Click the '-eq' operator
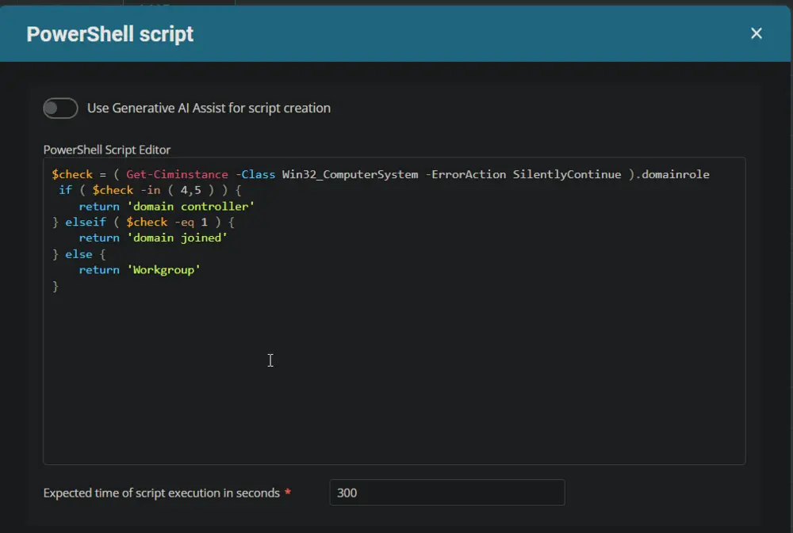 184,222
